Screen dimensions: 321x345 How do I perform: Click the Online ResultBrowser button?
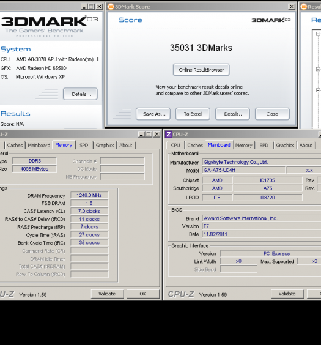201,70
